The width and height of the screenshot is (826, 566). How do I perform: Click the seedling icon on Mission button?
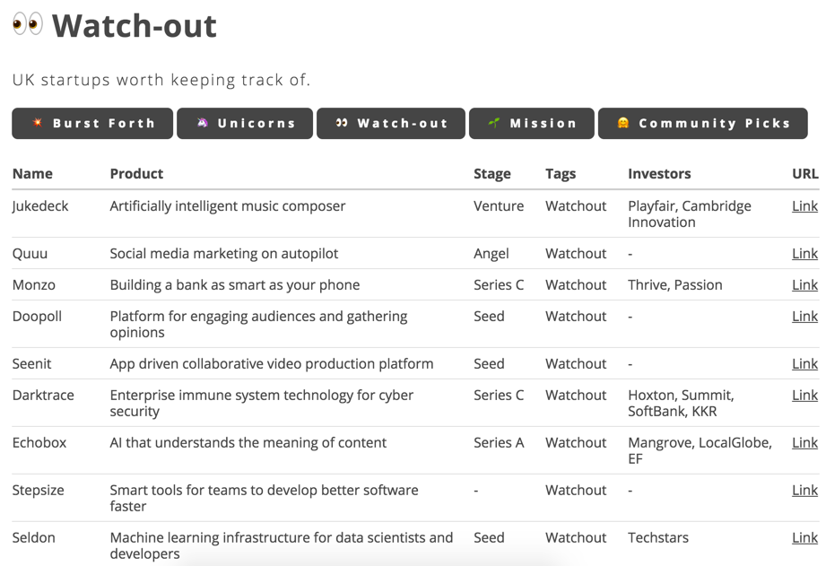click(x=494, y=123)
